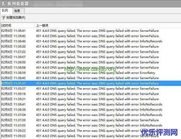This screenshot has width=181, height=139.
Task: Sort by the 试时间 column header
Action: tap(6, 26)
